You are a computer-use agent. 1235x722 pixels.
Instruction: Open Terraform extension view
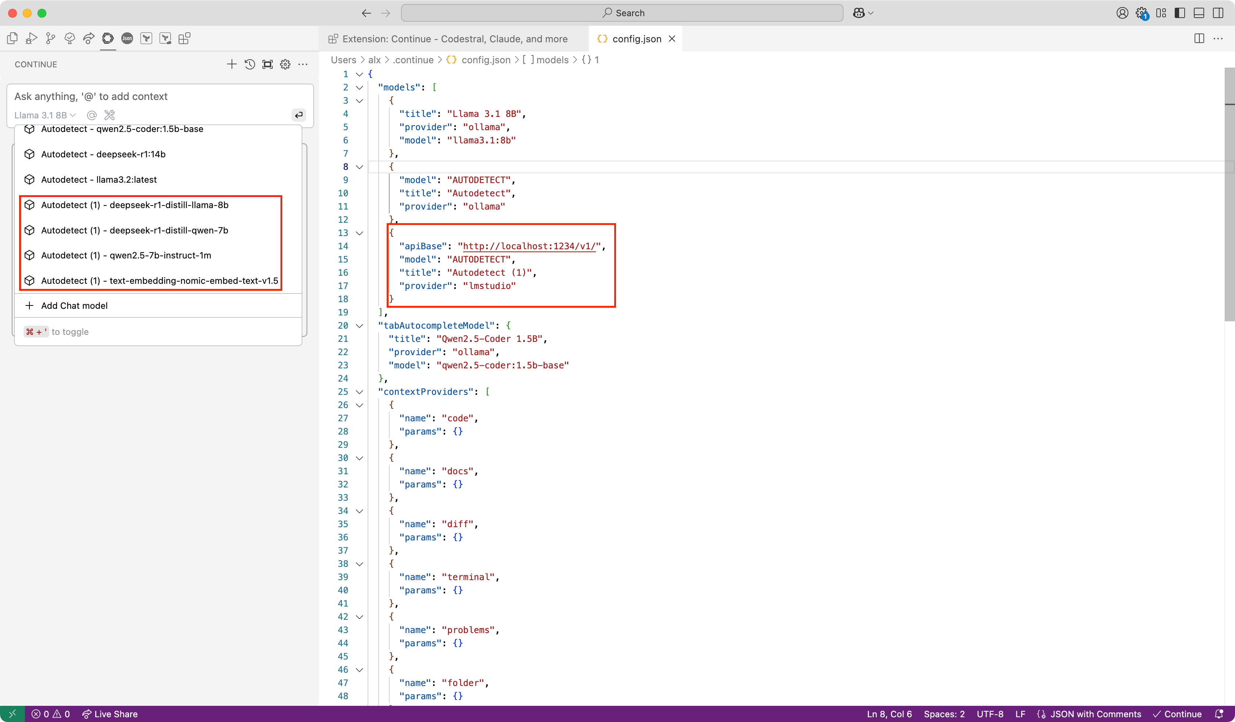(146, 39)
